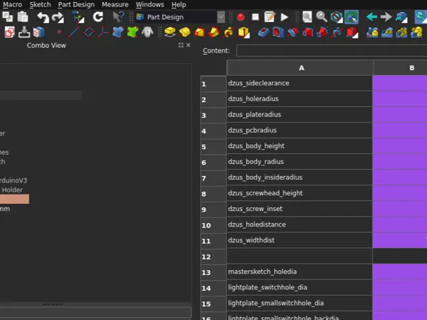Open the macros notepad dialog icon
Viewport: 427px width, 320px height.
[270, 17]
